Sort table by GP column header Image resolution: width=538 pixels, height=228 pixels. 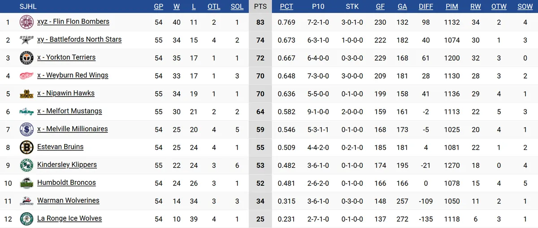coord(159,7)
